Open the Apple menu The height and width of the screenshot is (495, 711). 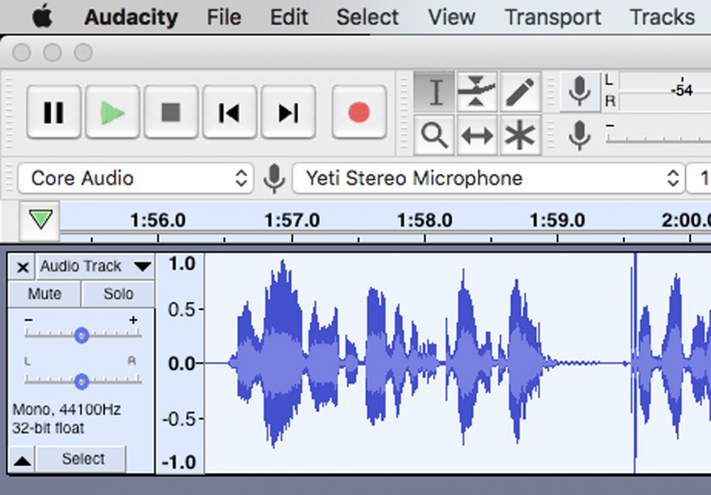(42, 16)
